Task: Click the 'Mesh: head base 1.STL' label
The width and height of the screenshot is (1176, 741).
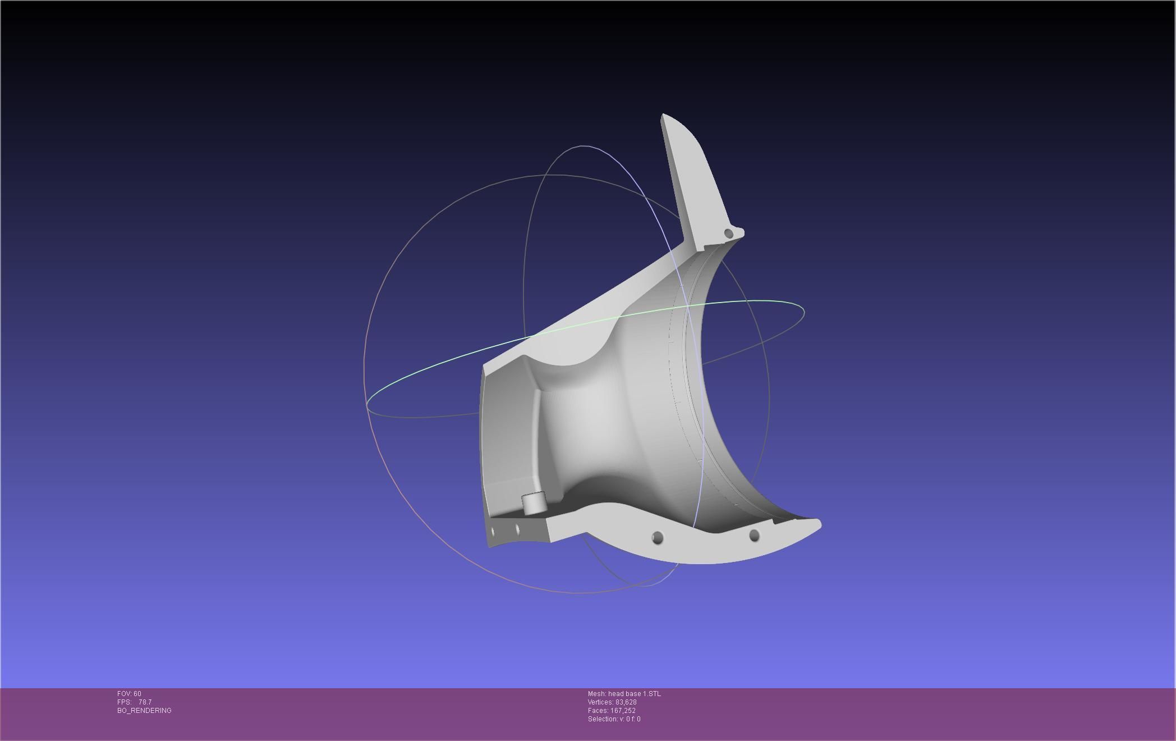Action: tap(624, 694)
